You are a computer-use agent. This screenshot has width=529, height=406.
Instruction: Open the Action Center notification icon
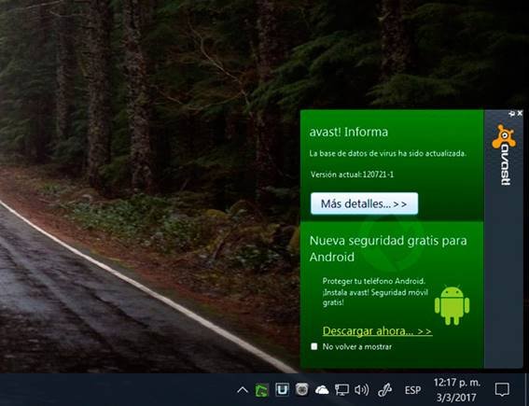pos(502,390)
